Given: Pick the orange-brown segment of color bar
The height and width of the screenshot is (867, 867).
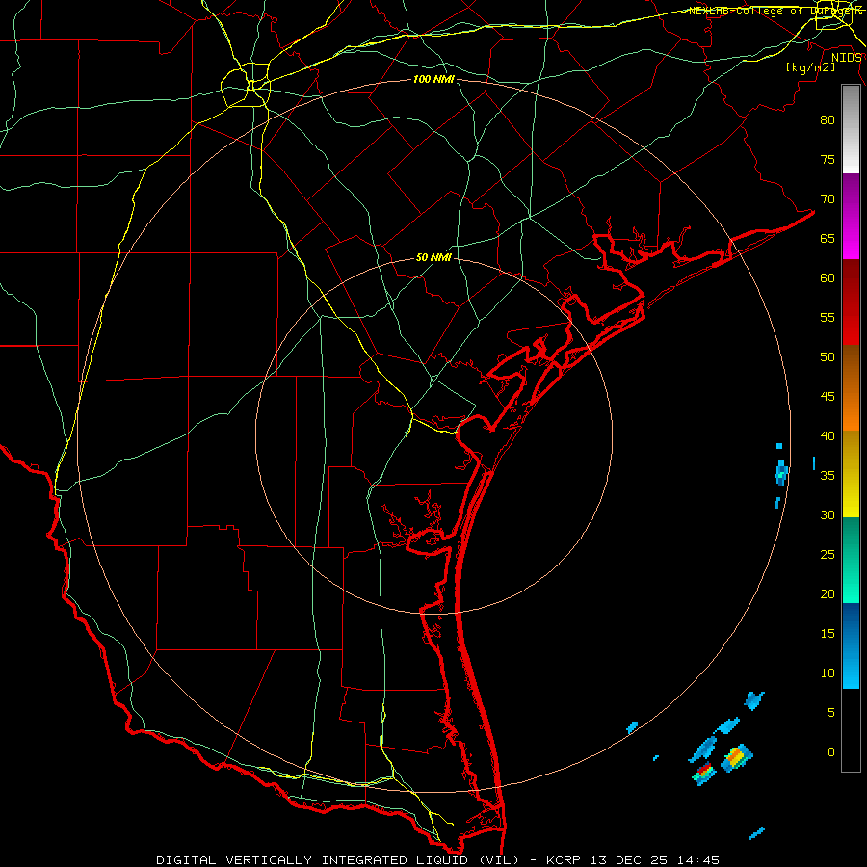Looking at the screenshot, I should point(851,387).
